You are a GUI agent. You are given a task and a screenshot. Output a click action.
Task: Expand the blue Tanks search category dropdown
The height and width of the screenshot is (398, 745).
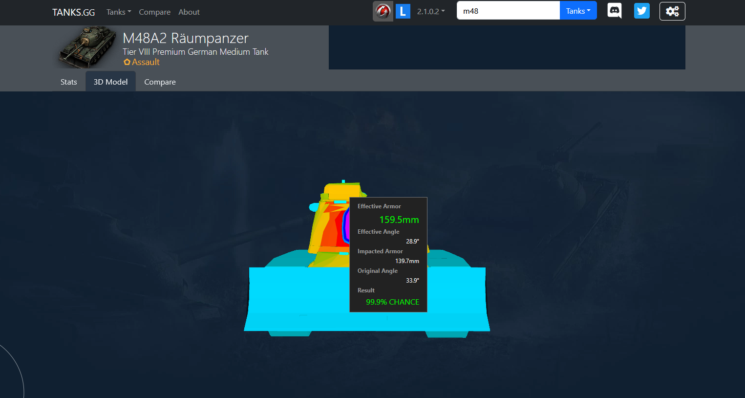point(578,11)
